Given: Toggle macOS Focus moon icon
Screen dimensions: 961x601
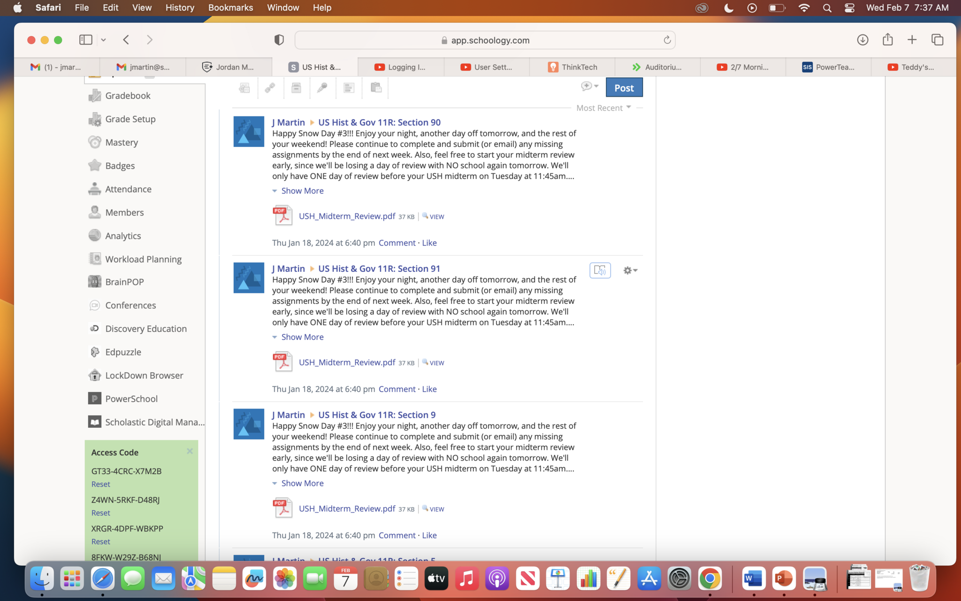Looking at the screenshot, I should click(728, 8).
